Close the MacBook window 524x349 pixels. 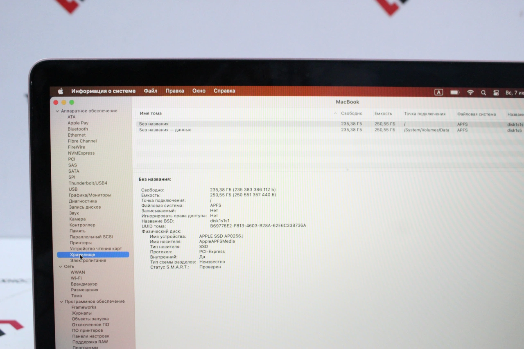pos(56,102)
